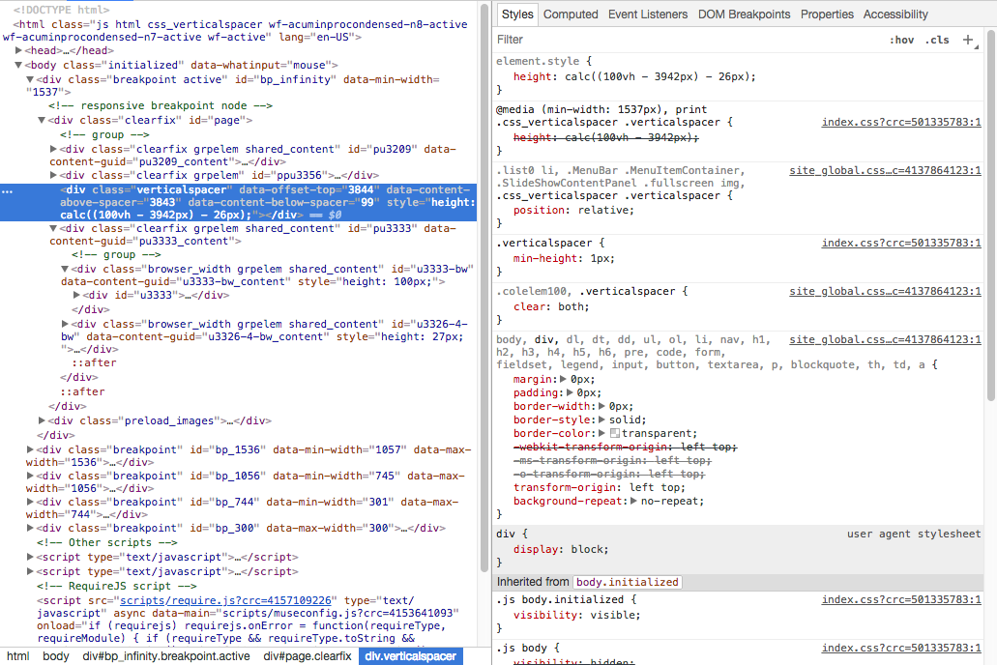Viewport: 997px width, 665px height.
Task: Click the Styles pane vertical scrollbar
Action: click(990, 217)
